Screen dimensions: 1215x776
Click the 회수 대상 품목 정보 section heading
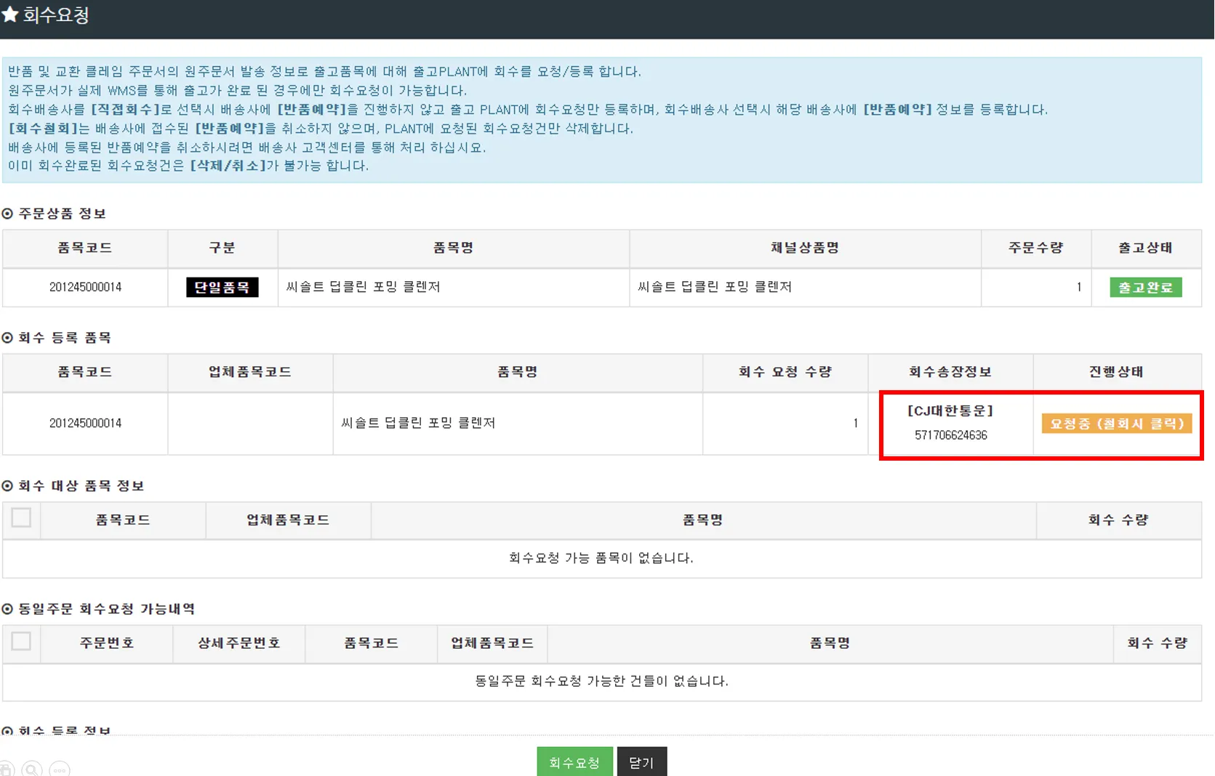pyautogui.click(x=81, y=486)
